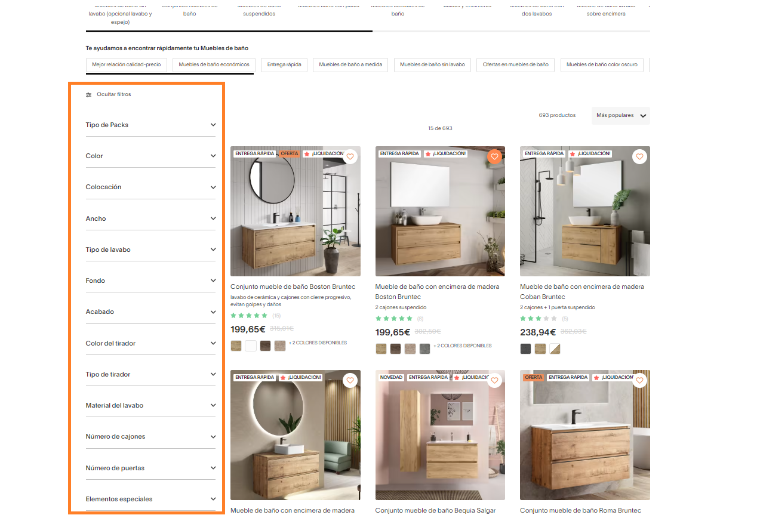The image size is (760, 518).
Task: Open the Roma Bruntec product image
Action: click(585, 435)
